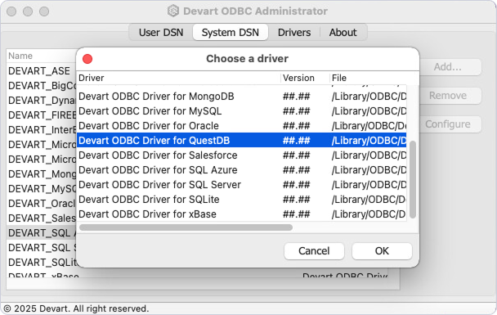Select the System DSN tab
Screen dimensions: 497x315
[x=231, y=33]
